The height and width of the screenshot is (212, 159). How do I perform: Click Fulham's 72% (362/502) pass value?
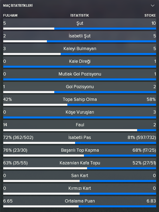pos(18,138)
